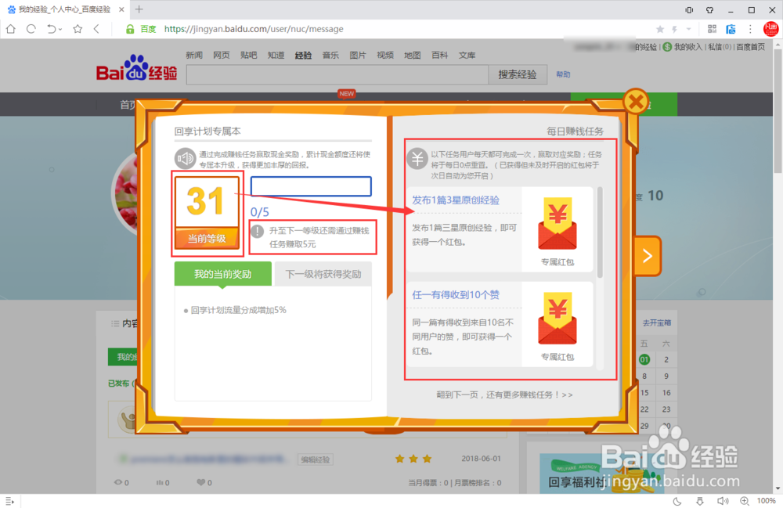Click the undo/restore icon in the toolbar

tap(52, 29)
